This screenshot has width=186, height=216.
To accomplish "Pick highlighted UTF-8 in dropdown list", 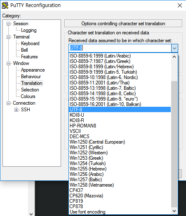I will [x=120, y=110].
